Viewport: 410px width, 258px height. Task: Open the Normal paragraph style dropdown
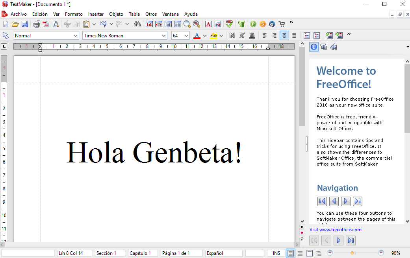76,35
